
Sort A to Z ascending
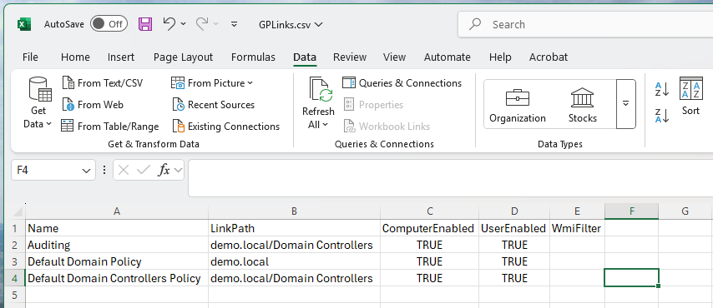[x=662, y=89]
